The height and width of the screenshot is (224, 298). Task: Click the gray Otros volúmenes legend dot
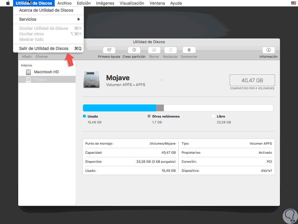(149, 116)
